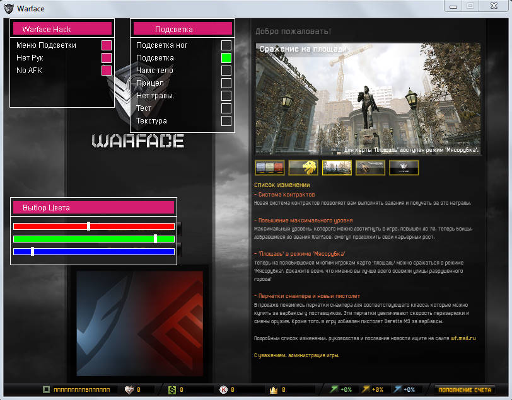Enable the Прицел checkbox
This screenshot has height=400, width=512.
(x=226, y=83)
